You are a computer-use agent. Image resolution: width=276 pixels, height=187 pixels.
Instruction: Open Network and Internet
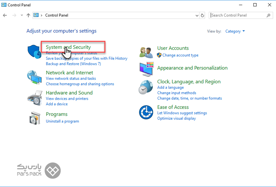click(x=70, y=72)
